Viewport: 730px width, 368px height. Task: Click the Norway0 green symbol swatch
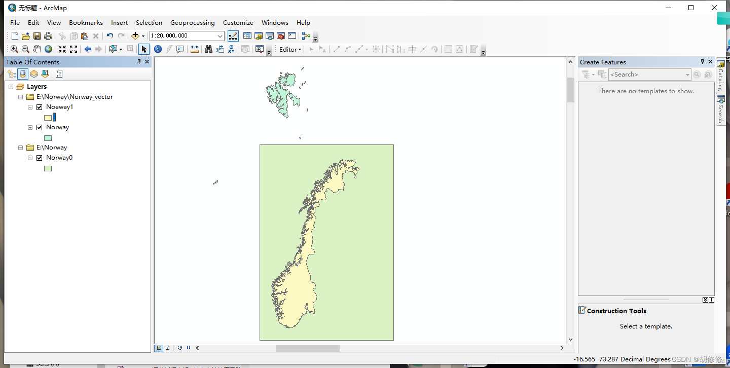(48, 168)
